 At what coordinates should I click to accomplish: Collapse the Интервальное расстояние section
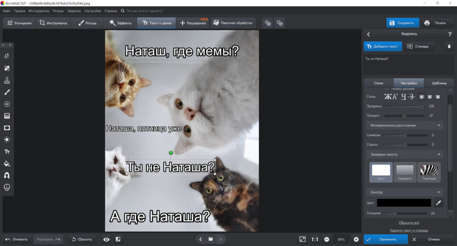point(439,125)
